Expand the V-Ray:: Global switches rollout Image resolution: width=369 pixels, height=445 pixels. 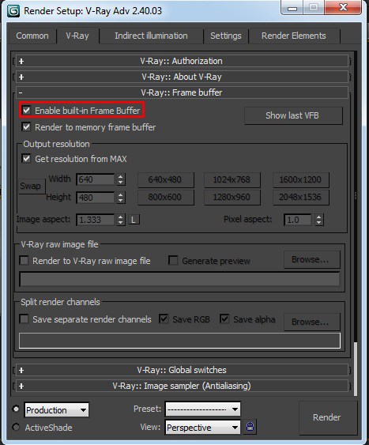(182, 370)
